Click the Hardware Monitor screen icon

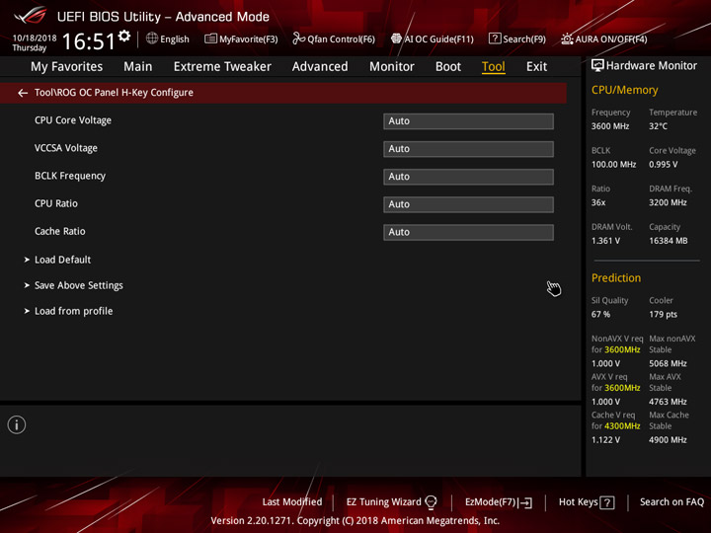[x=597, y=65]
